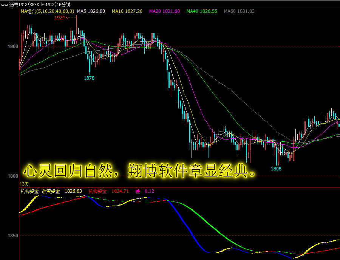The image size is (340, 260).
Task: Select the red 机构资金 legend label
Action: tap(97, 191)
